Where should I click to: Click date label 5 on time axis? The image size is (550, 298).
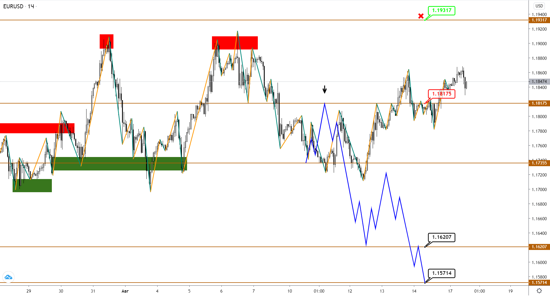[x=189, y=291]
